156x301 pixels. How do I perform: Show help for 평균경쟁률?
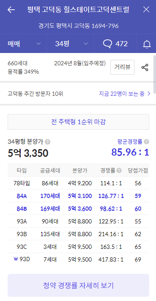146,142
